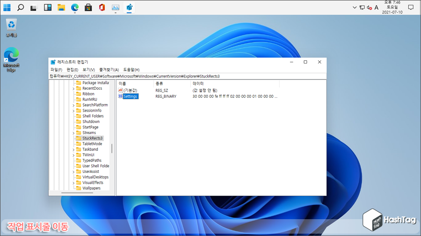
Task: Open notification center icon
Action: [x=411, y=7]
